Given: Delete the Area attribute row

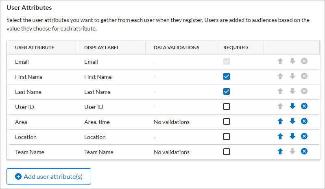Looking at the screenshot, I should 304,122.
